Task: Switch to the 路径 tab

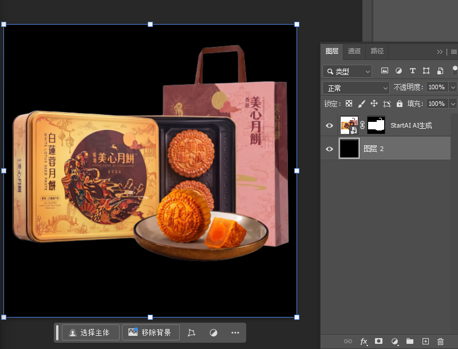Action: (x=377, y=51)
